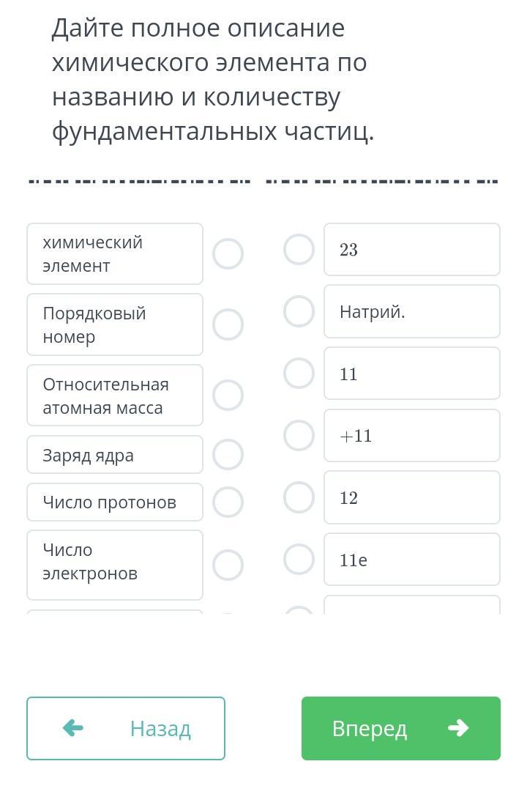Select radio beside Заряд ядра
The width and height of the screenshot is (527, 794).
pyautogui.click(x=228, y=455)
